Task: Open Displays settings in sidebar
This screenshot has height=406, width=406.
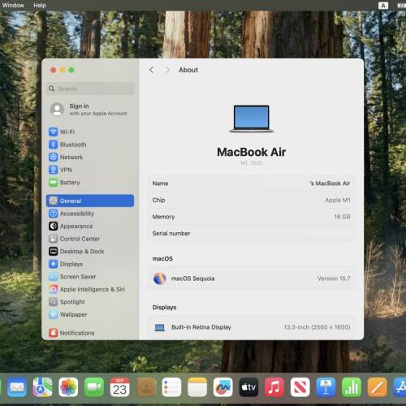Action: (90, 264)
